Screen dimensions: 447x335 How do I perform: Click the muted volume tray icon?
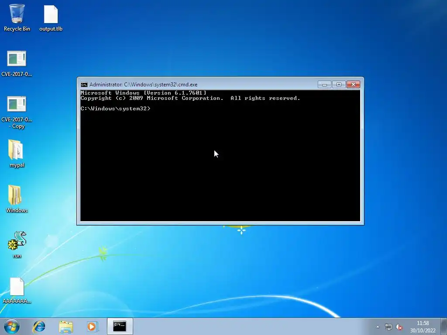point(399,327)
